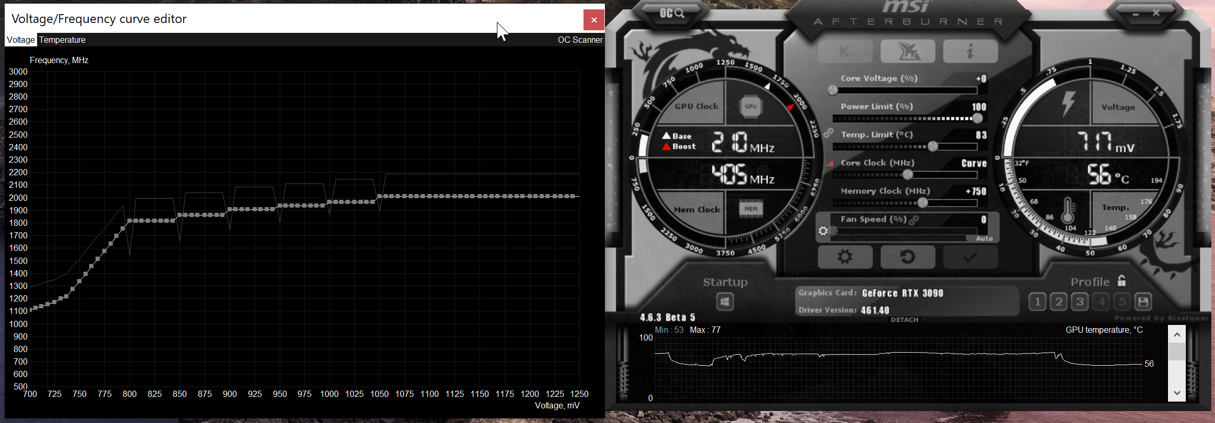Open Afterburner settings gear button
The width and height of the screenshot is (1215, 423).
coord(845,257)
